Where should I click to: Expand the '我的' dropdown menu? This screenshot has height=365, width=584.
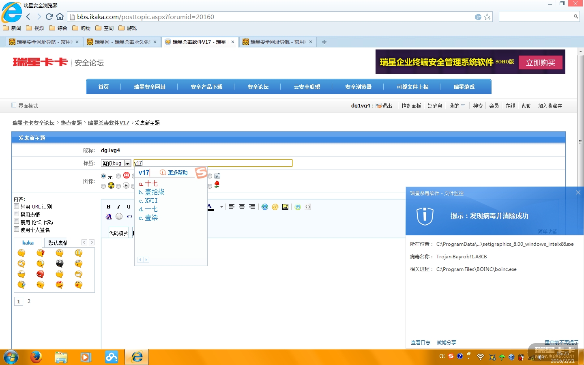(457, 106)
